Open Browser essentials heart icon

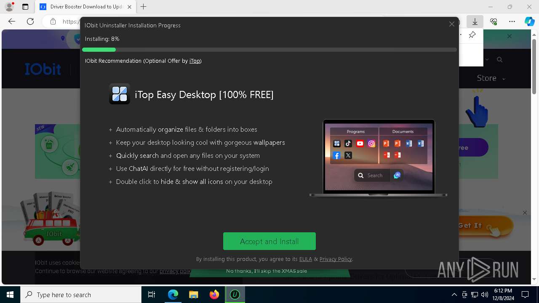point(494,21)
